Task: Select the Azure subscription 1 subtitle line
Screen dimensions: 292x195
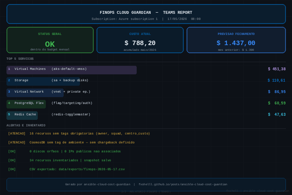Action: tap(146, 19)
